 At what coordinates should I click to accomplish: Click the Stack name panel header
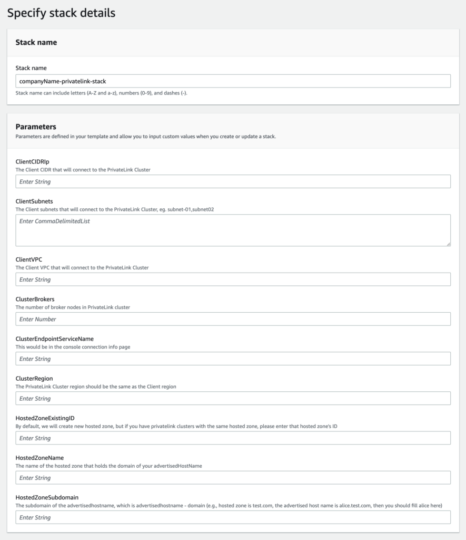[36, 42]
